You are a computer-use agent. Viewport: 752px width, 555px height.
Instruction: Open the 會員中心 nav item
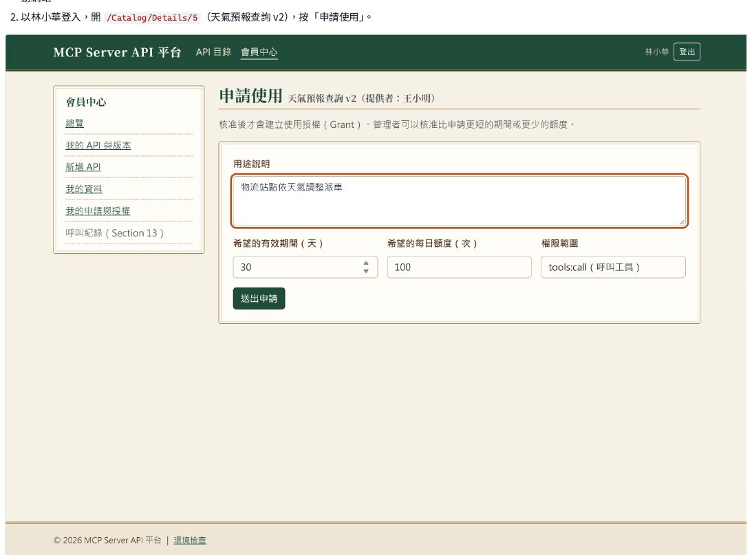[259, 52]
